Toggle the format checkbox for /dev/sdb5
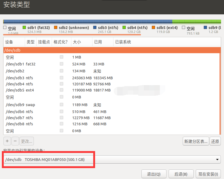 click(62, 90)
